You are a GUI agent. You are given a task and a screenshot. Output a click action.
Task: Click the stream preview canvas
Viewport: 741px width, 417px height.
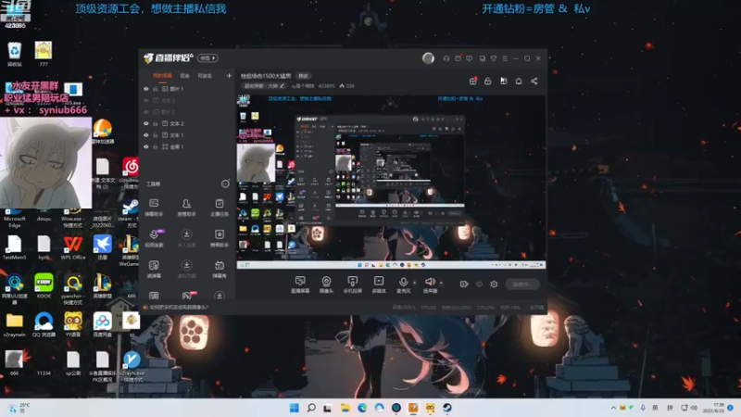[391, 182]
